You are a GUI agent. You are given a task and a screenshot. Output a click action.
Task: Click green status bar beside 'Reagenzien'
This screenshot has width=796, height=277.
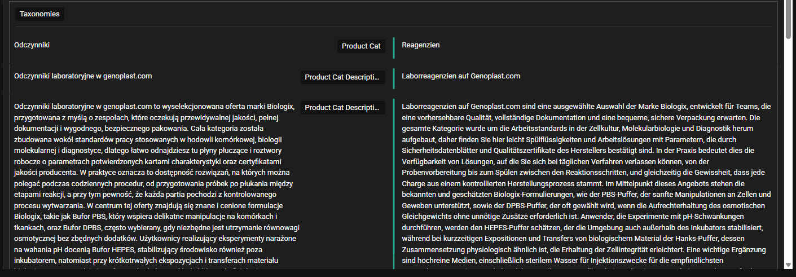[x=393, y=47]
